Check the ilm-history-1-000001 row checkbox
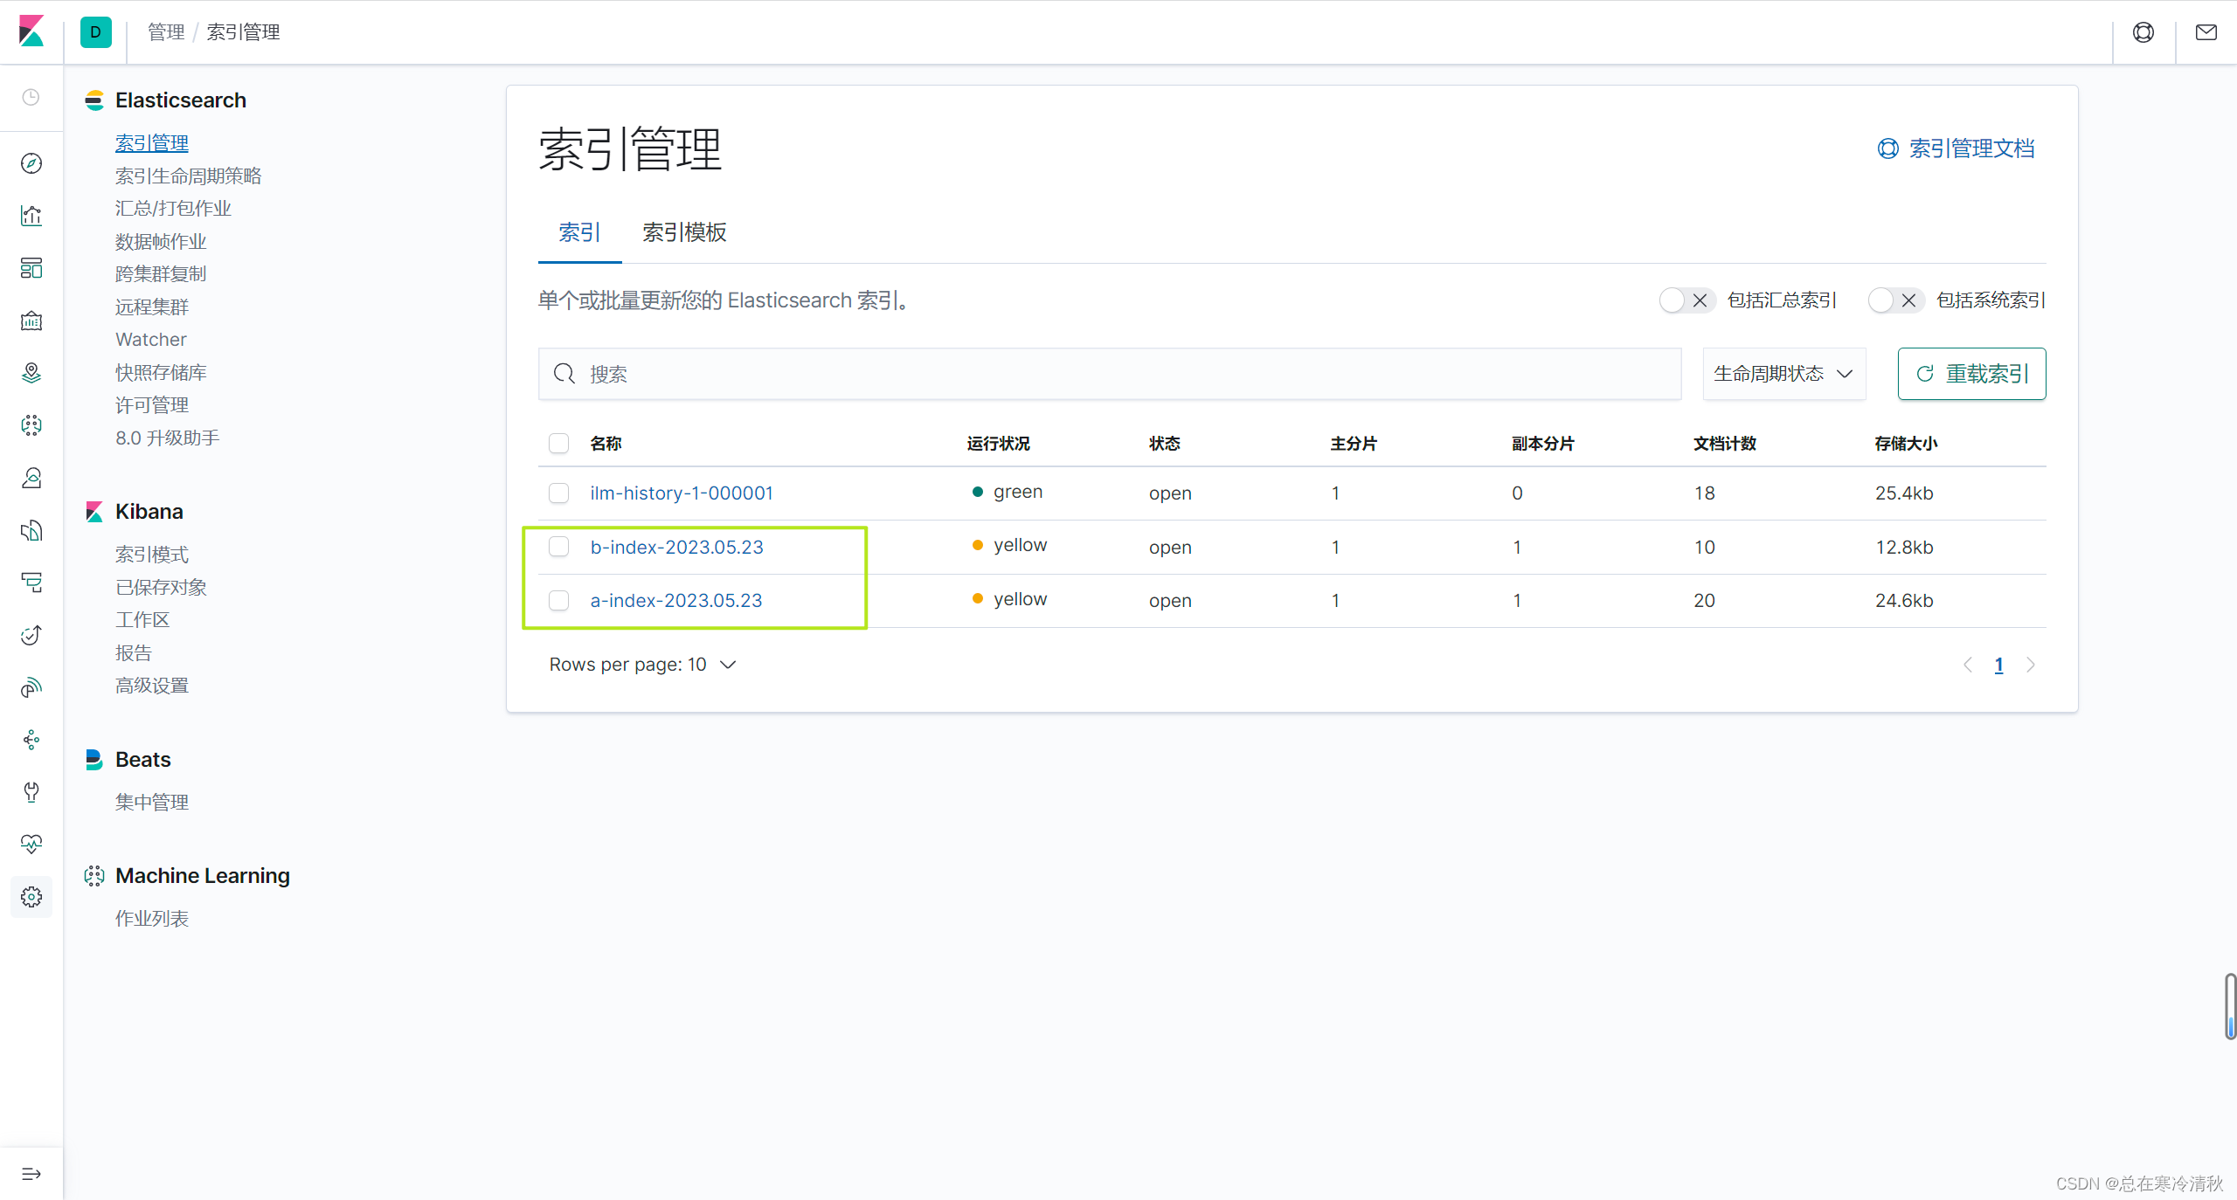This screenshot has width=2237, height=1200. pos(559,493)
